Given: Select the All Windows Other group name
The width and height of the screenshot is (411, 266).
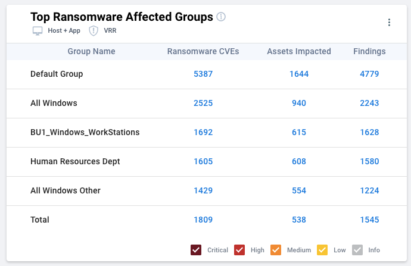Looking at the screenshot, I should [66, 190].
